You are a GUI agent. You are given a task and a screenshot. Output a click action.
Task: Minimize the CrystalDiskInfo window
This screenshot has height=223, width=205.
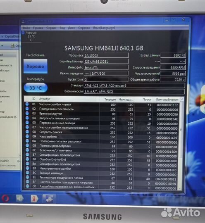(167, 20)
